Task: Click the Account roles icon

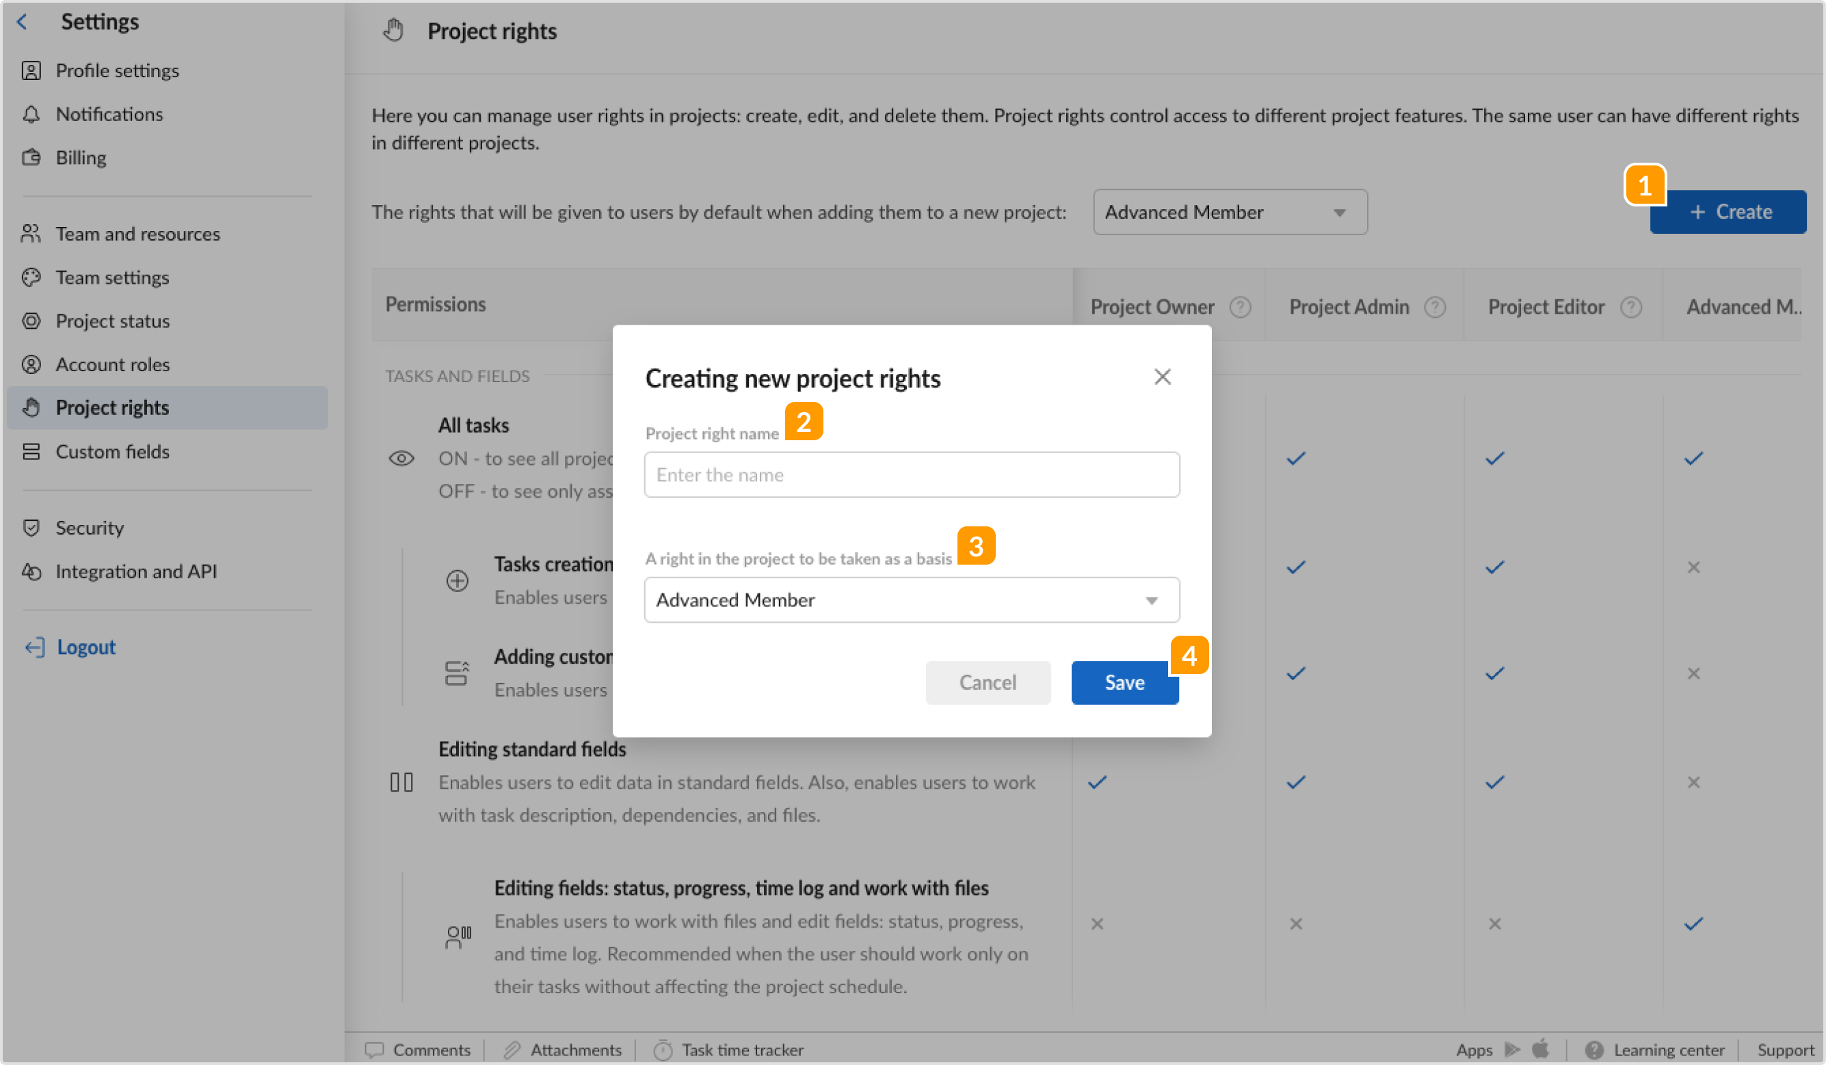Action: pyautogui.click(x=31, y=364)
